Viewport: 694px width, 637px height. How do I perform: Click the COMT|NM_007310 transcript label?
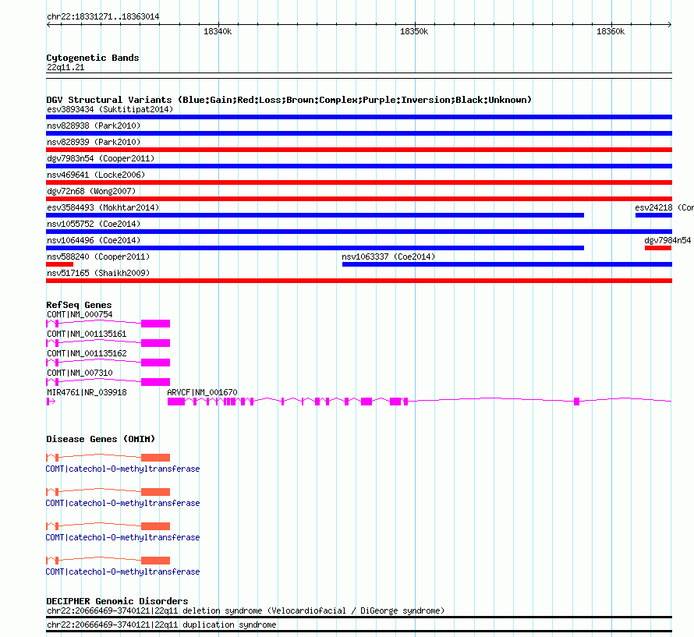(80, 373)
